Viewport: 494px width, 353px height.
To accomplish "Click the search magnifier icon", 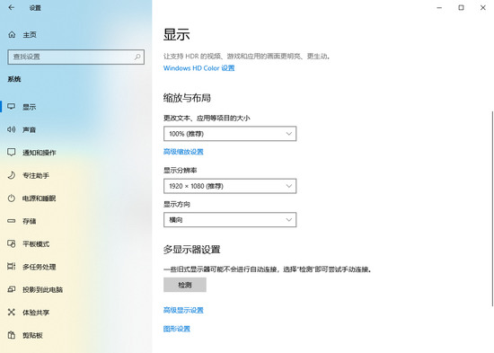I will coord(137,57).
